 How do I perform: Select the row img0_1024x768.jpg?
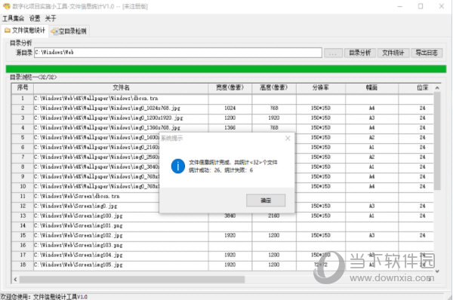[x=223, y=109]
